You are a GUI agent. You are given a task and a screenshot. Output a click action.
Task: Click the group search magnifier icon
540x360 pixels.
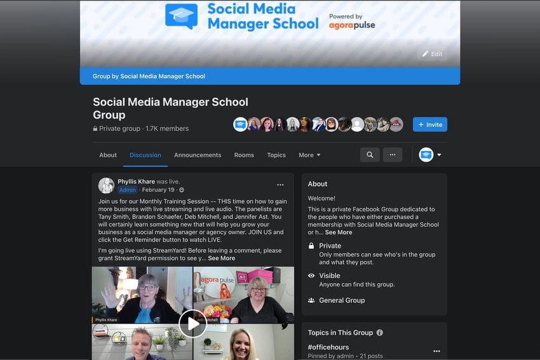tap(370, 155)
